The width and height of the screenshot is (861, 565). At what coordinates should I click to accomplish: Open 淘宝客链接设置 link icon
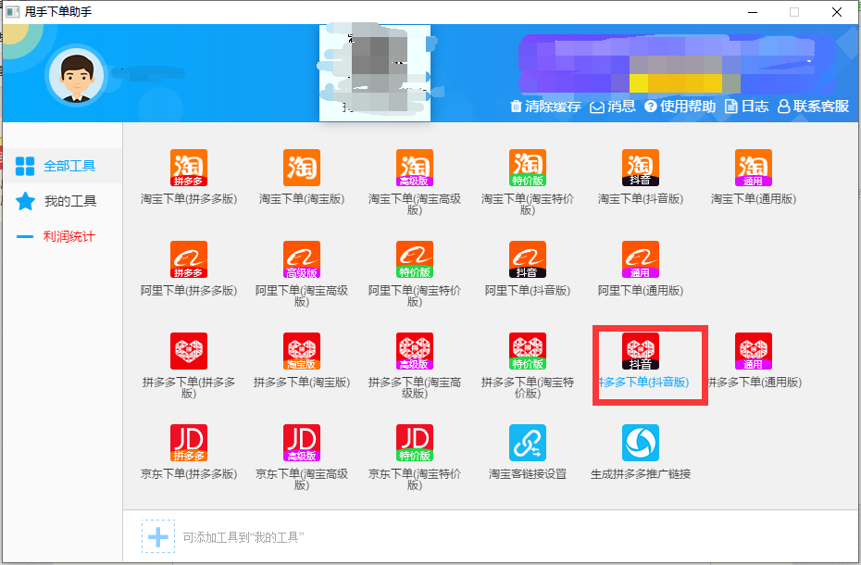[x=528, y=443]
